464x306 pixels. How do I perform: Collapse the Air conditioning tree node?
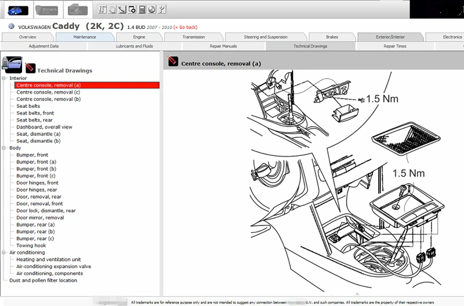4,253
